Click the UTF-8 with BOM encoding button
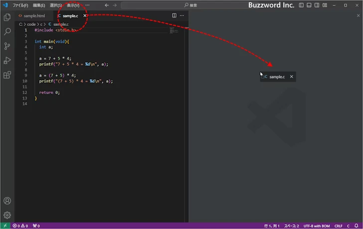The height and width of the screenshot is (229, 363). [x=317, y=226]
